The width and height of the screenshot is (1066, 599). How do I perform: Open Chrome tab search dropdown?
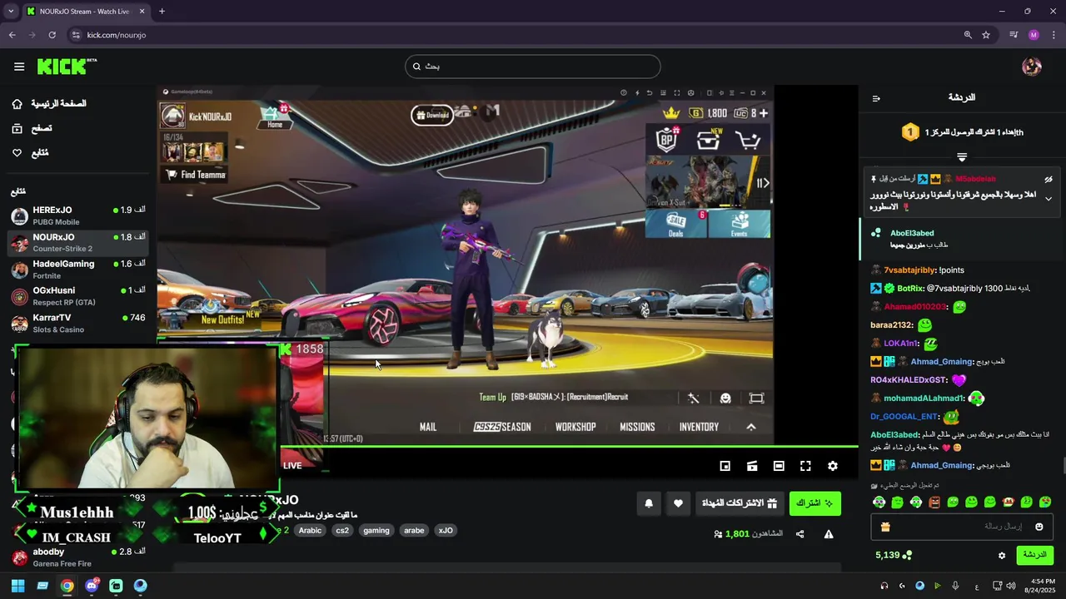click(11, 12)
